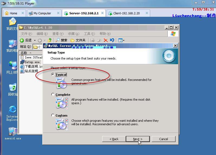Open the 工具(T) menu in Explorer
This screenshot has height=155, width=216.
(x=89, y=34)
